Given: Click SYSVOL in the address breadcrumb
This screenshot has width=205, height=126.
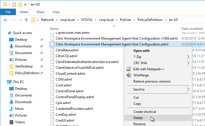Looking at the screenshot, I should [87, 20].
